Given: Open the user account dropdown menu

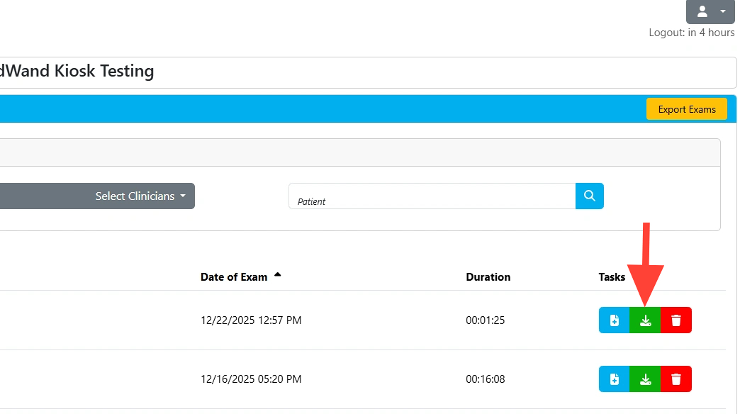Looking at the screenshot, I should coord(710,11).
